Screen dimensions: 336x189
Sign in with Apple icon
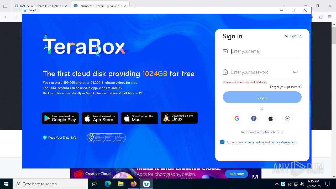tap(271, 118)
